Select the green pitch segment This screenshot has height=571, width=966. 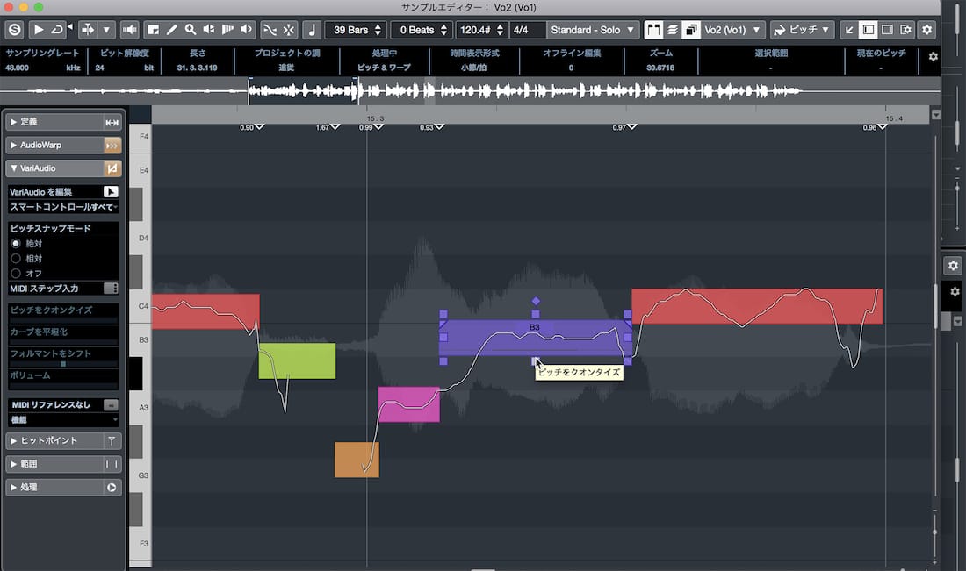click(297, 360)
